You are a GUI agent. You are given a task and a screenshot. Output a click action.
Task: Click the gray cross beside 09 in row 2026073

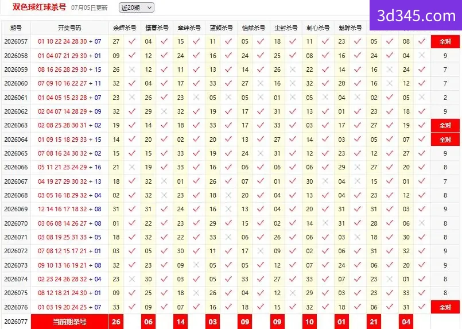(196, 265)
